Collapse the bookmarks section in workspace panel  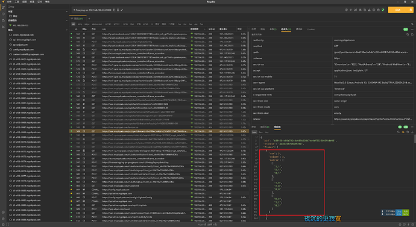(66, 11)
